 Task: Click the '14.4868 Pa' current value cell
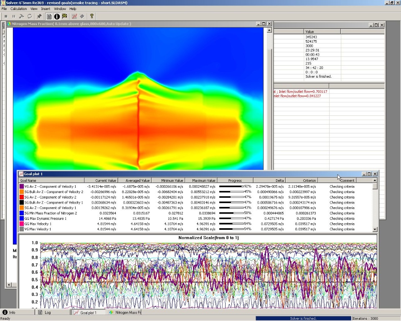point(107,218)
